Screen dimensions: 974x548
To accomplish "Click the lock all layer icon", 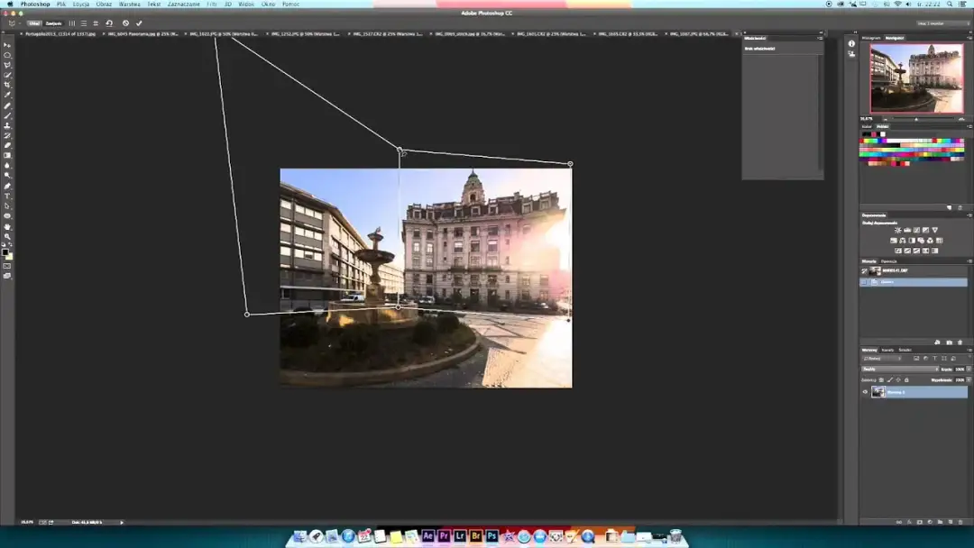I will (x=905, y=380).
